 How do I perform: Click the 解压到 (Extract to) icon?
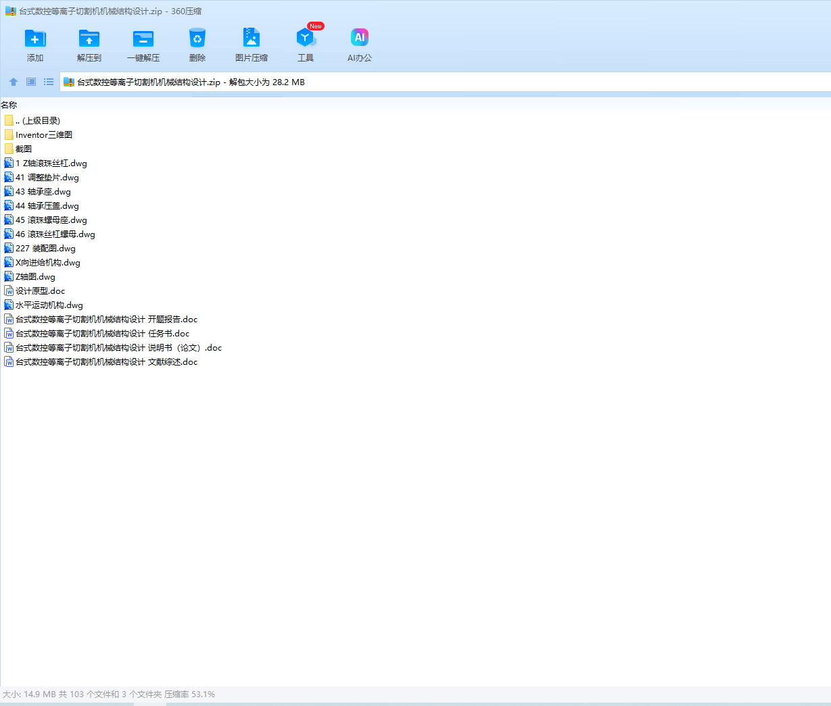89,39
